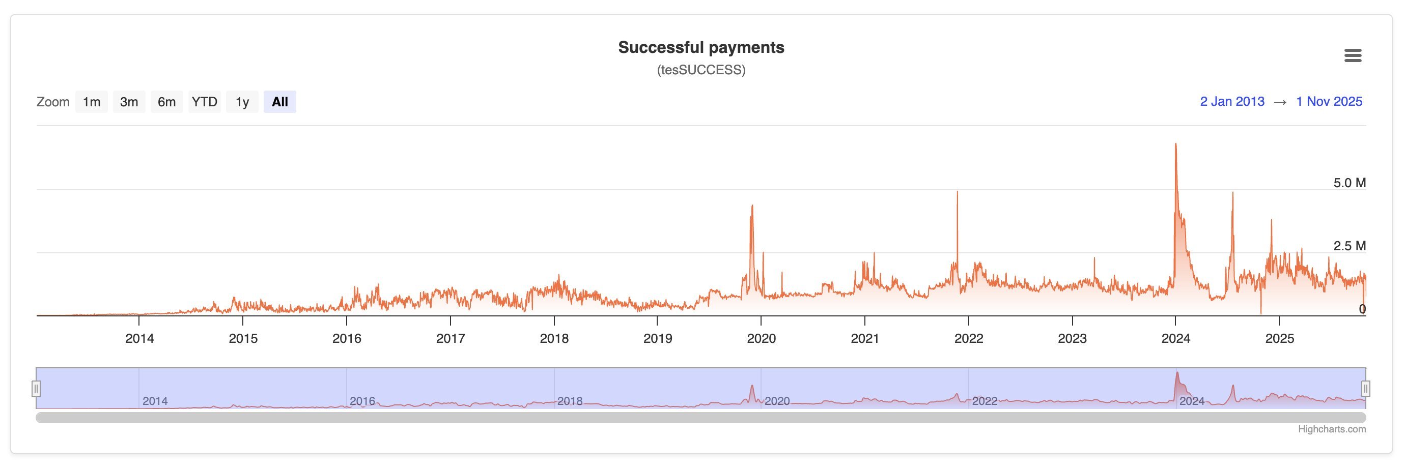Click the start date 2 Jan 2013
The width and height of the screenshot is (1405, 468).
1232,101
